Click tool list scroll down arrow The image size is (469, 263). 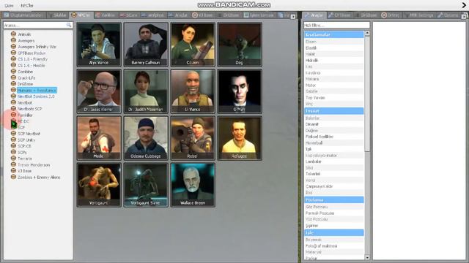(x=367, y=257)
